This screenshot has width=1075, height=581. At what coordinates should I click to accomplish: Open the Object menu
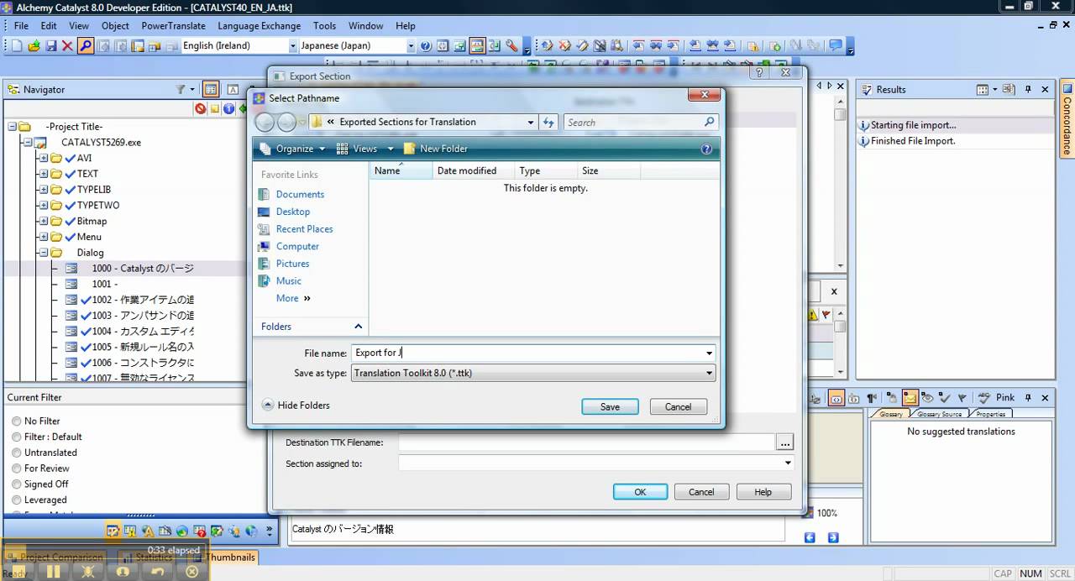[115, 26]
